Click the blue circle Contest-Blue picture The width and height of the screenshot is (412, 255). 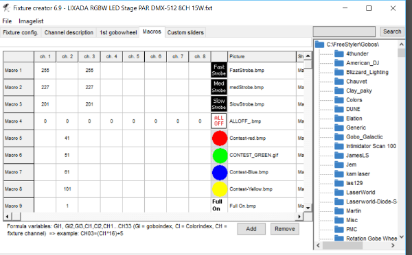(220, 172)
